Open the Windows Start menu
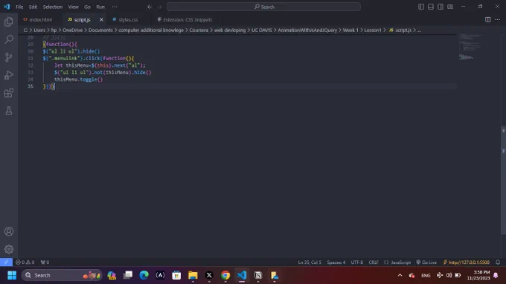Screen dimensions: 506x284 coord(12,275)
